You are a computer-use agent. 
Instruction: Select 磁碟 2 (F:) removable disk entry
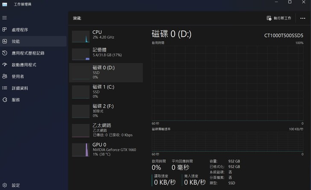point(106,111)
